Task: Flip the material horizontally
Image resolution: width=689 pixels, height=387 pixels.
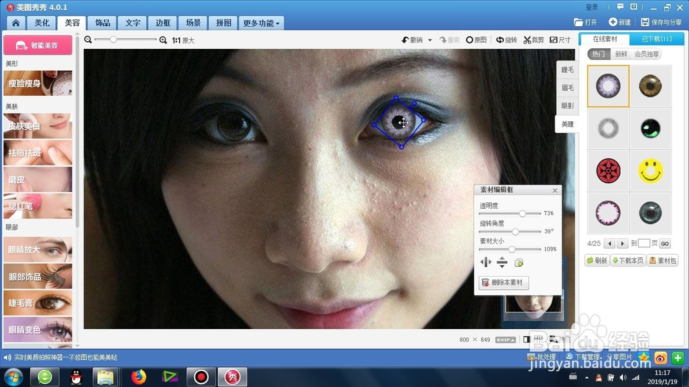Action: 486,262
